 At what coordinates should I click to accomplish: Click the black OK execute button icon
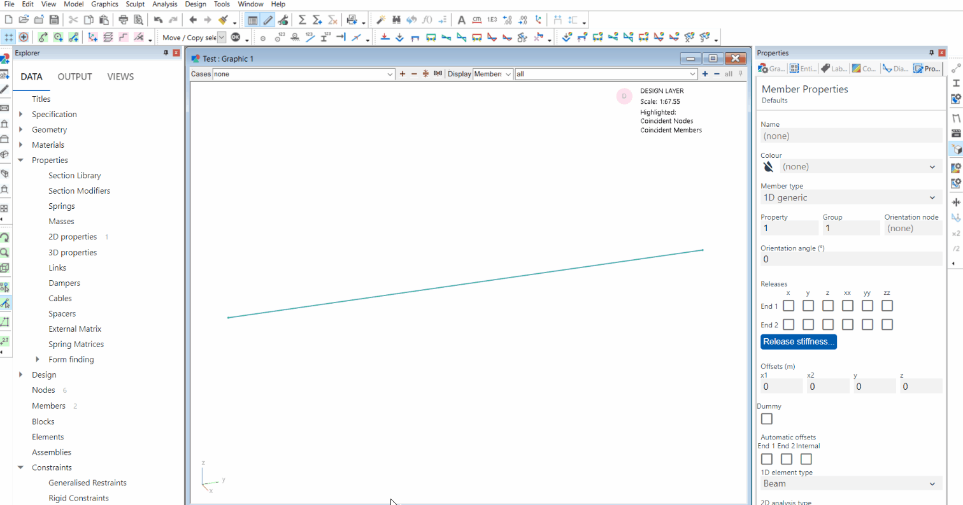coord(235,38)
